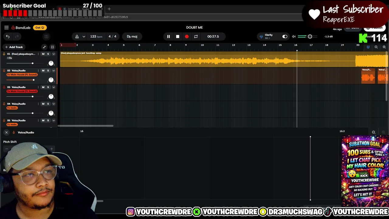Edit the 133 bpm tempo field
The height and width of the screenshot is (219, 389).
(96, 36)
